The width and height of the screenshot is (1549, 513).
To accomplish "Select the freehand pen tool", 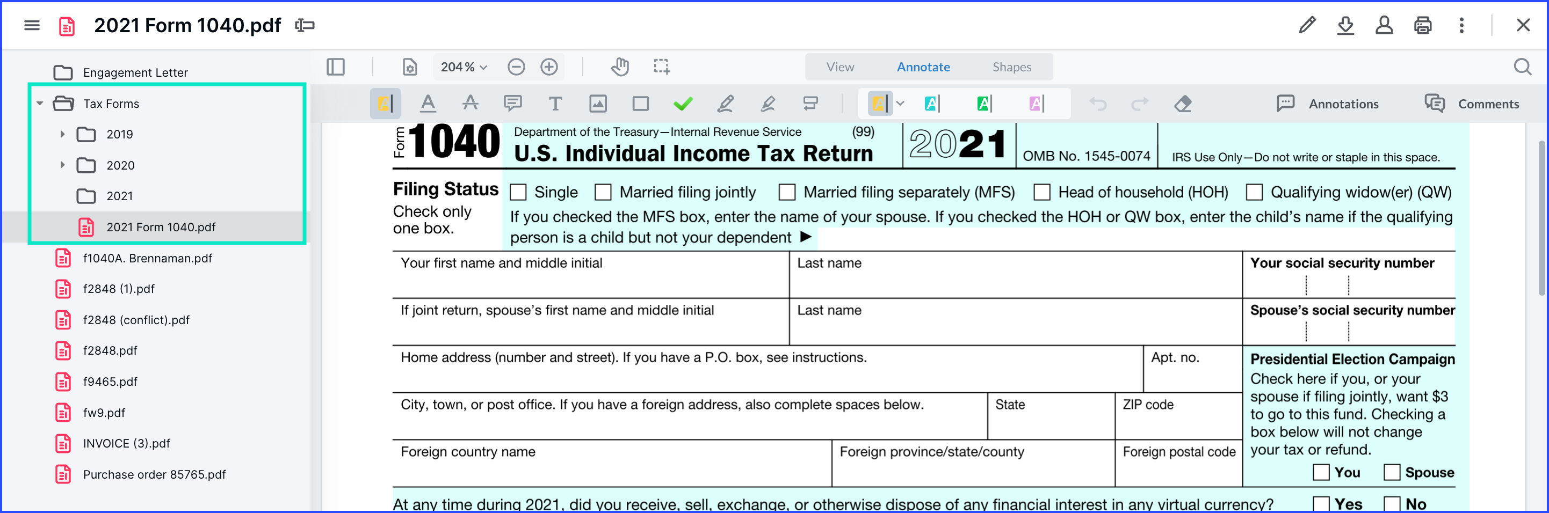I will coord(725,104).
